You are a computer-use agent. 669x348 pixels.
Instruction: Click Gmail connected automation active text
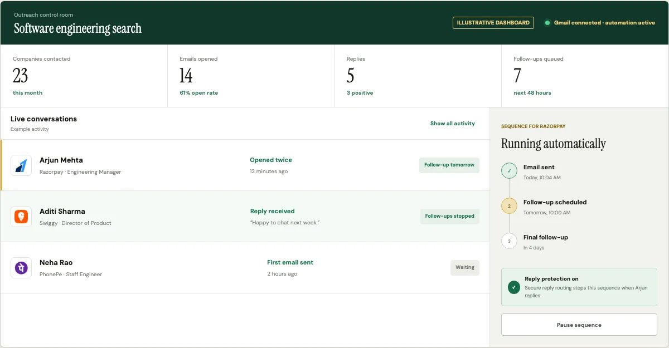point(604,23)
